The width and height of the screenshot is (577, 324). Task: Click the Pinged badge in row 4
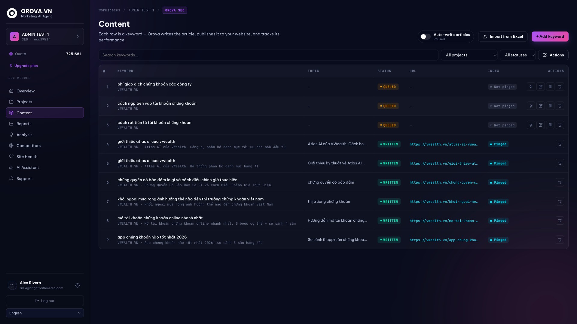tap(498, 144)
